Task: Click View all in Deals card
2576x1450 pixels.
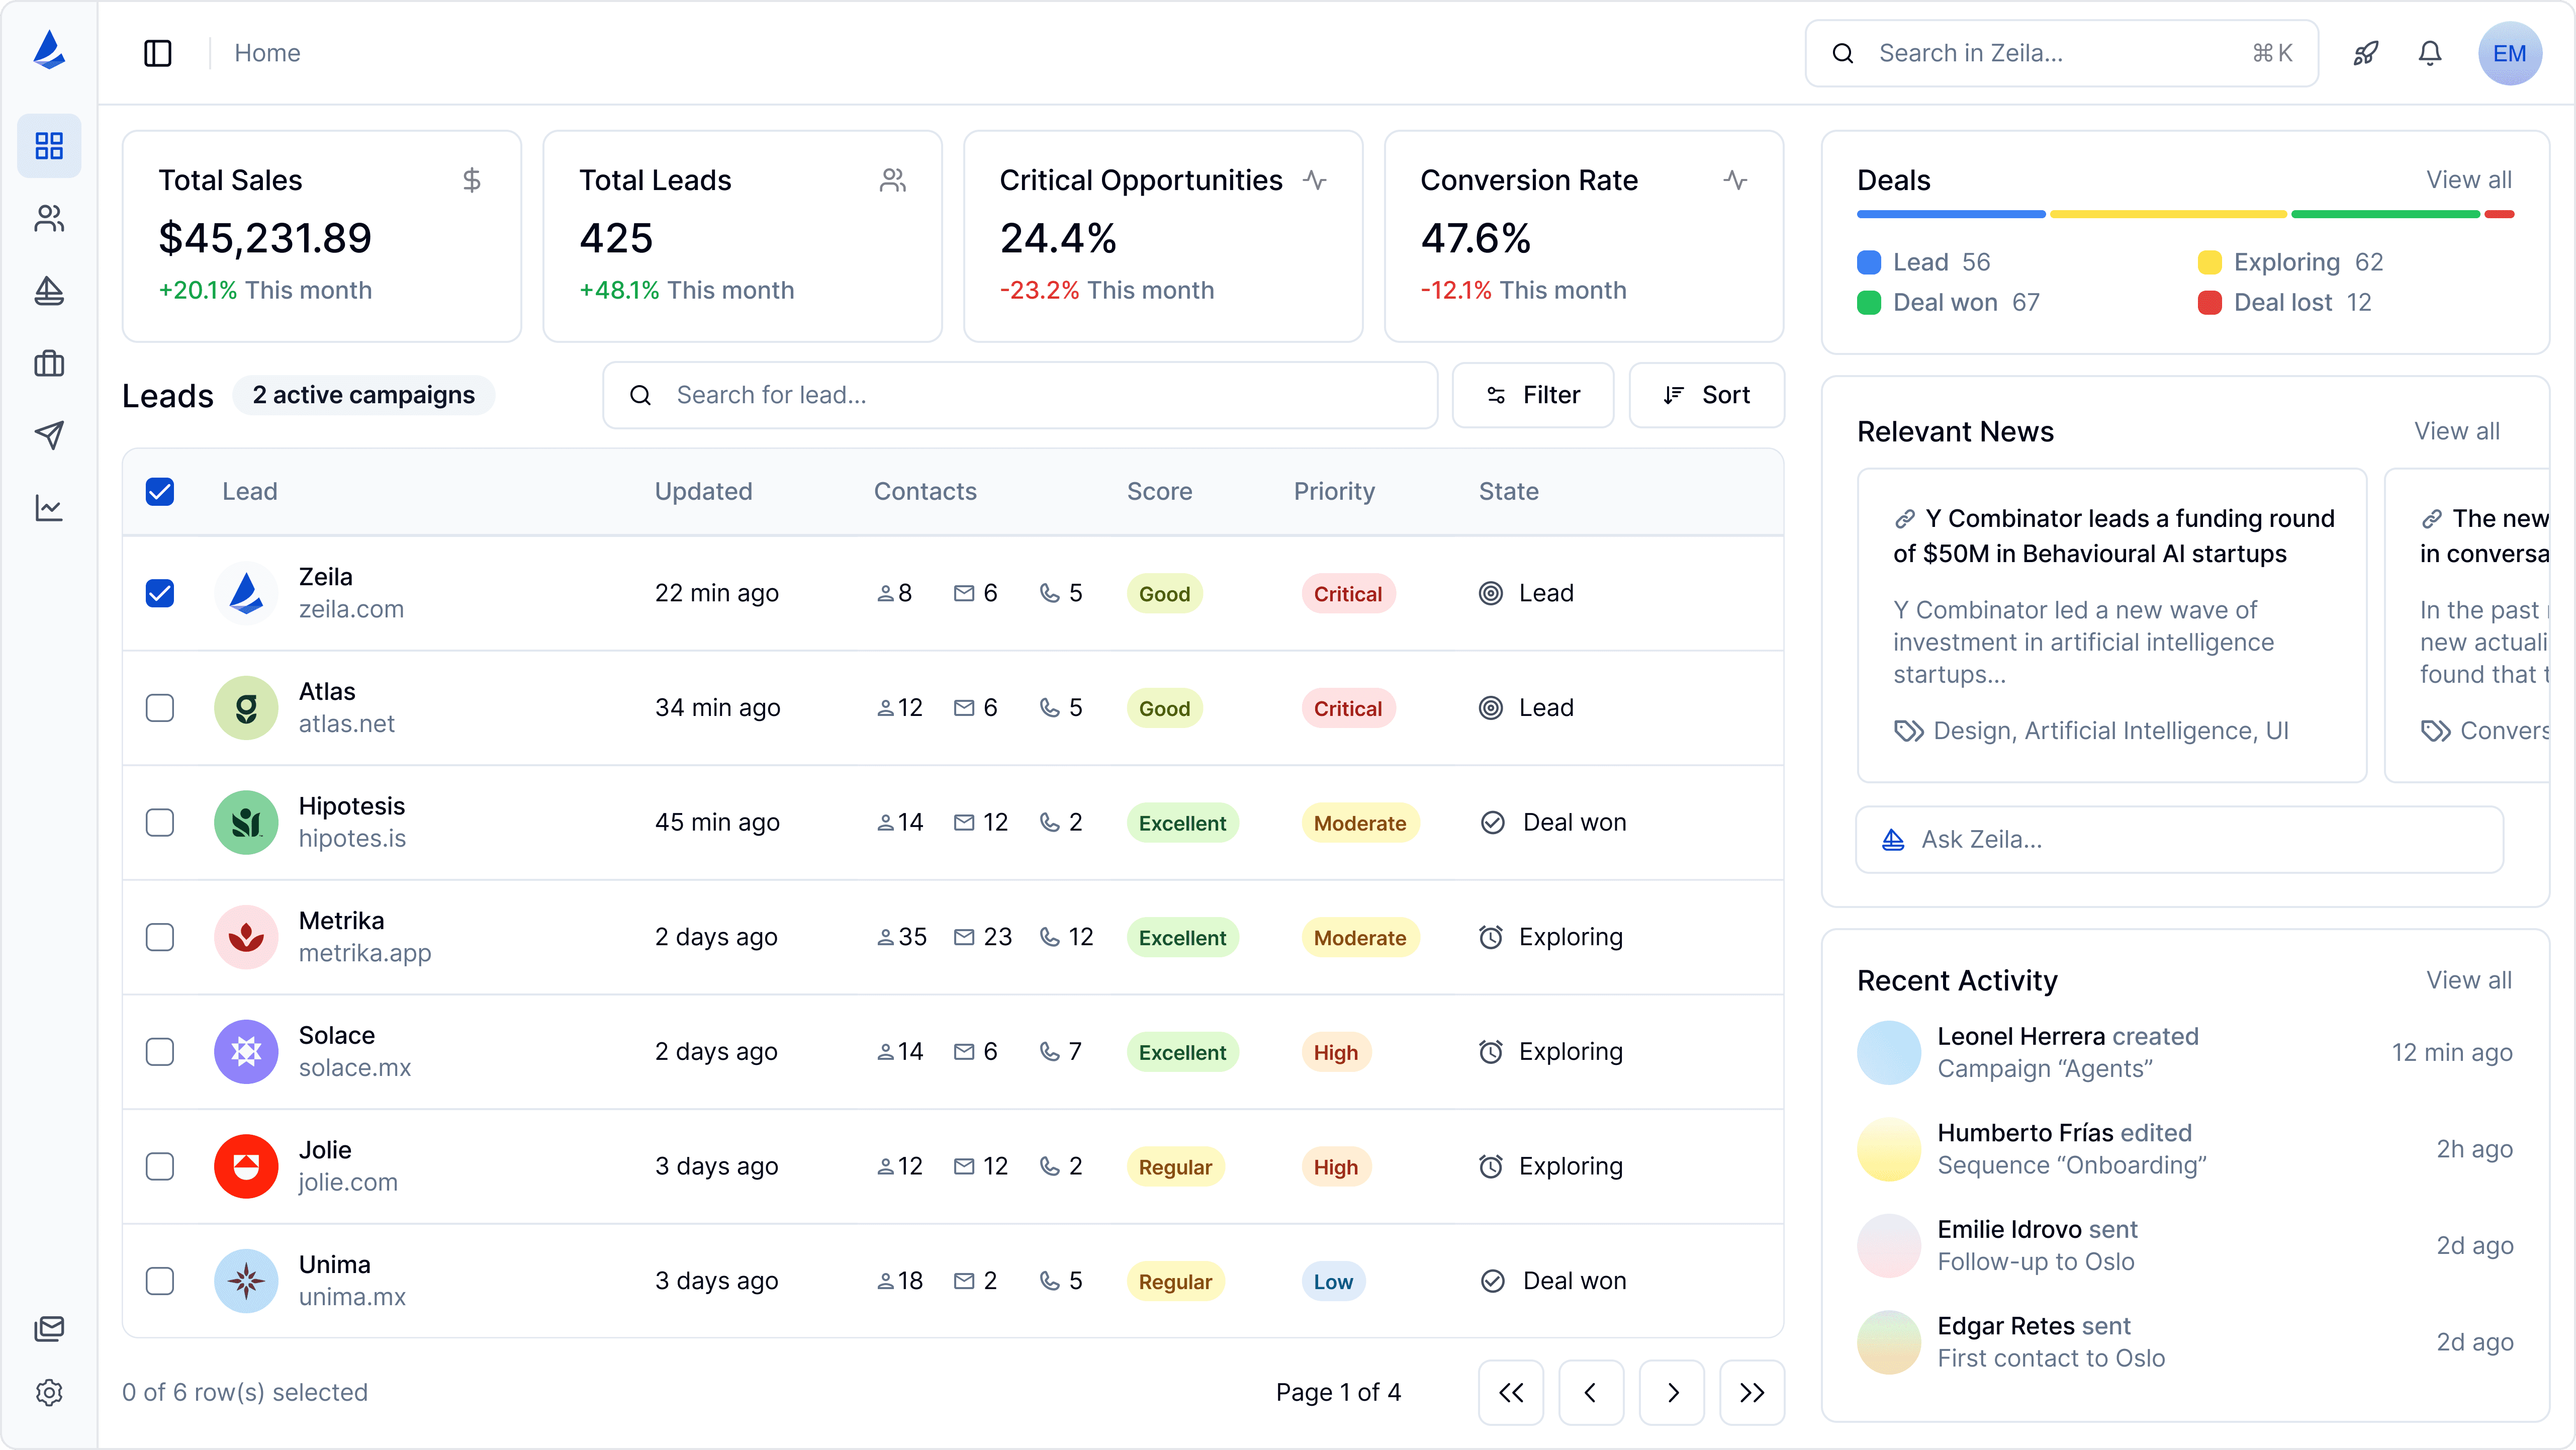Action: click(x=2468, y=180)
